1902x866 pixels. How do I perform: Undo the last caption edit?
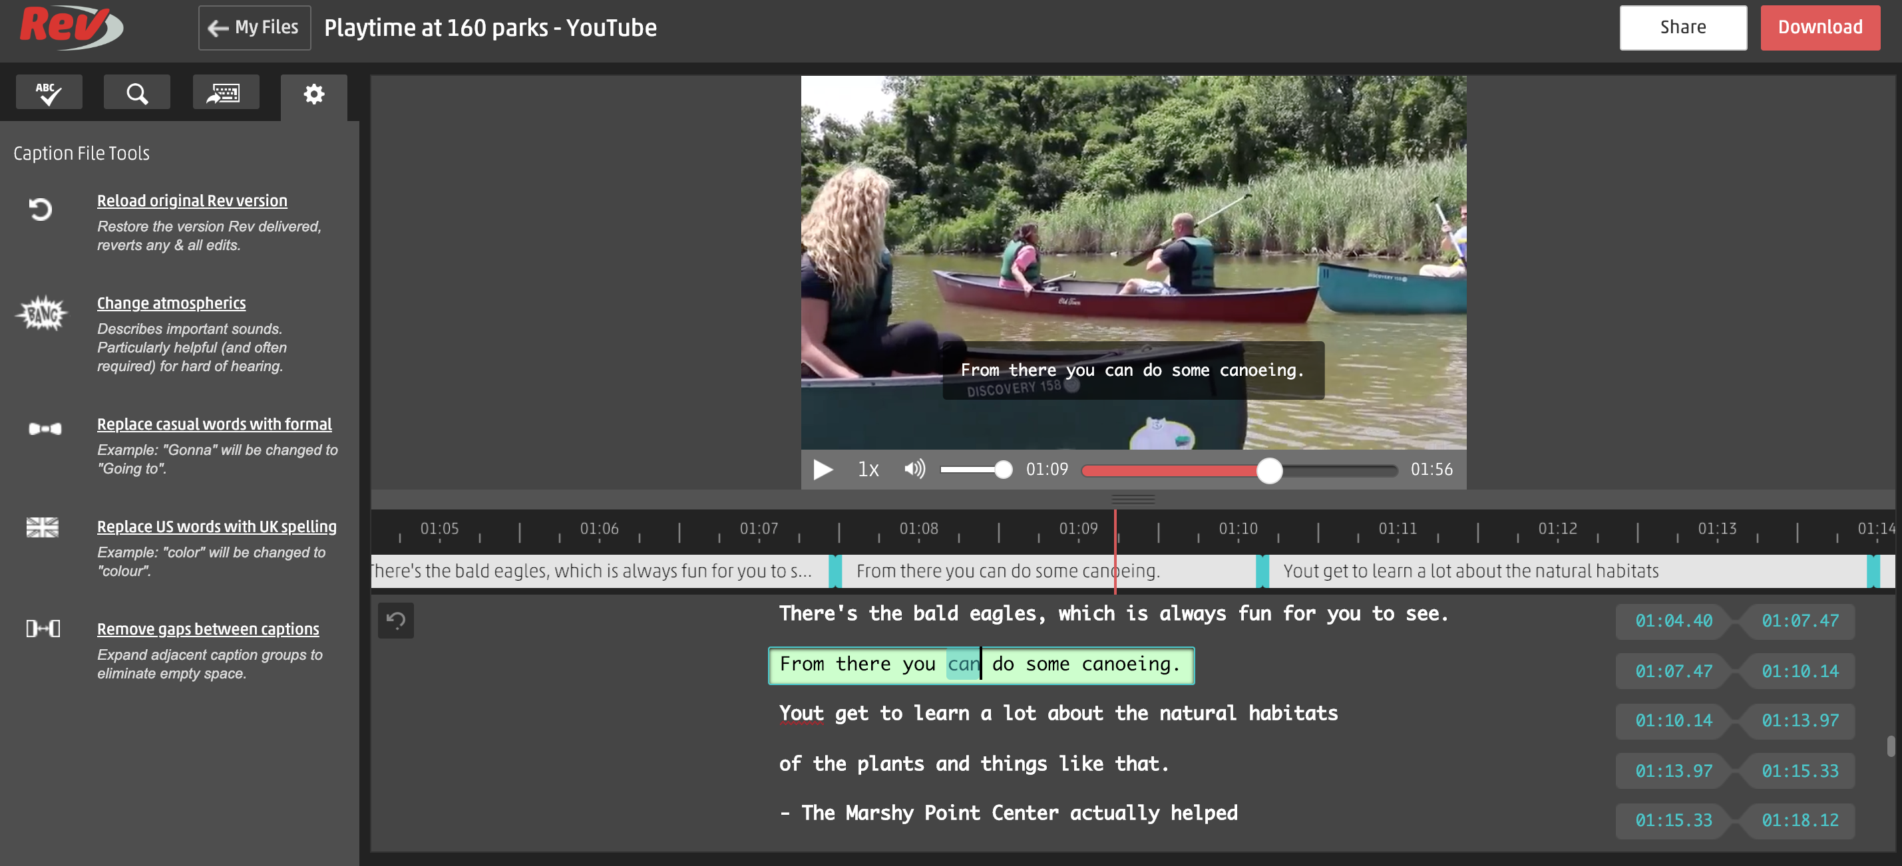pos(397,621)
